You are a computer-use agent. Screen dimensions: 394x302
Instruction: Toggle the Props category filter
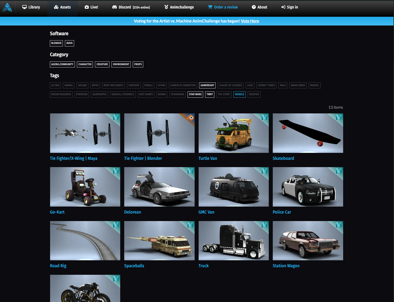tap(138, 64)
